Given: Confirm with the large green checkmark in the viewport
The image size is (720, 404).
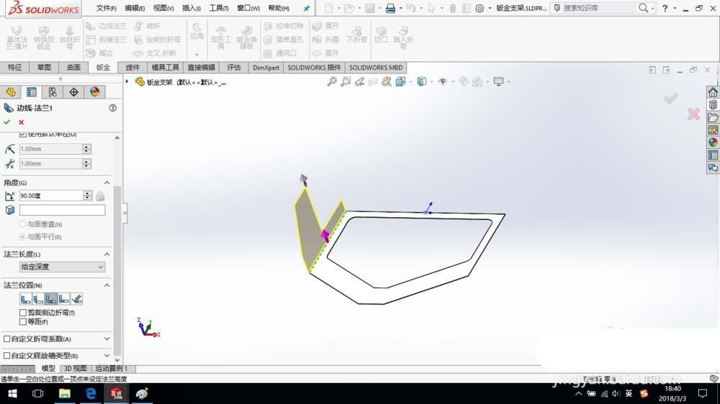Looking at the screenshot, I should click(x=670, y=98).
